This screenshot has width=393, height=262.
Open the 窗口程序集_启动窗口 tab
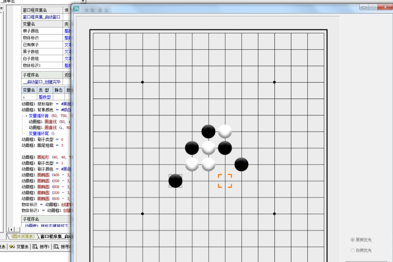pos(55,237)
